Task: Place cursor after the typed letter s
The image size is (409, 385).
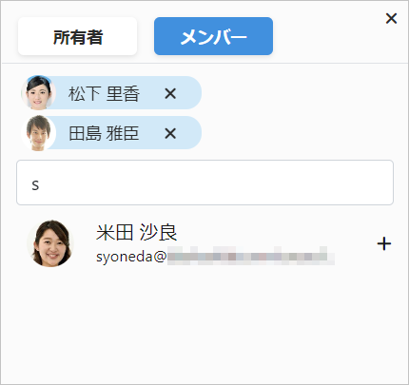Action: click(x=40, y=185)
